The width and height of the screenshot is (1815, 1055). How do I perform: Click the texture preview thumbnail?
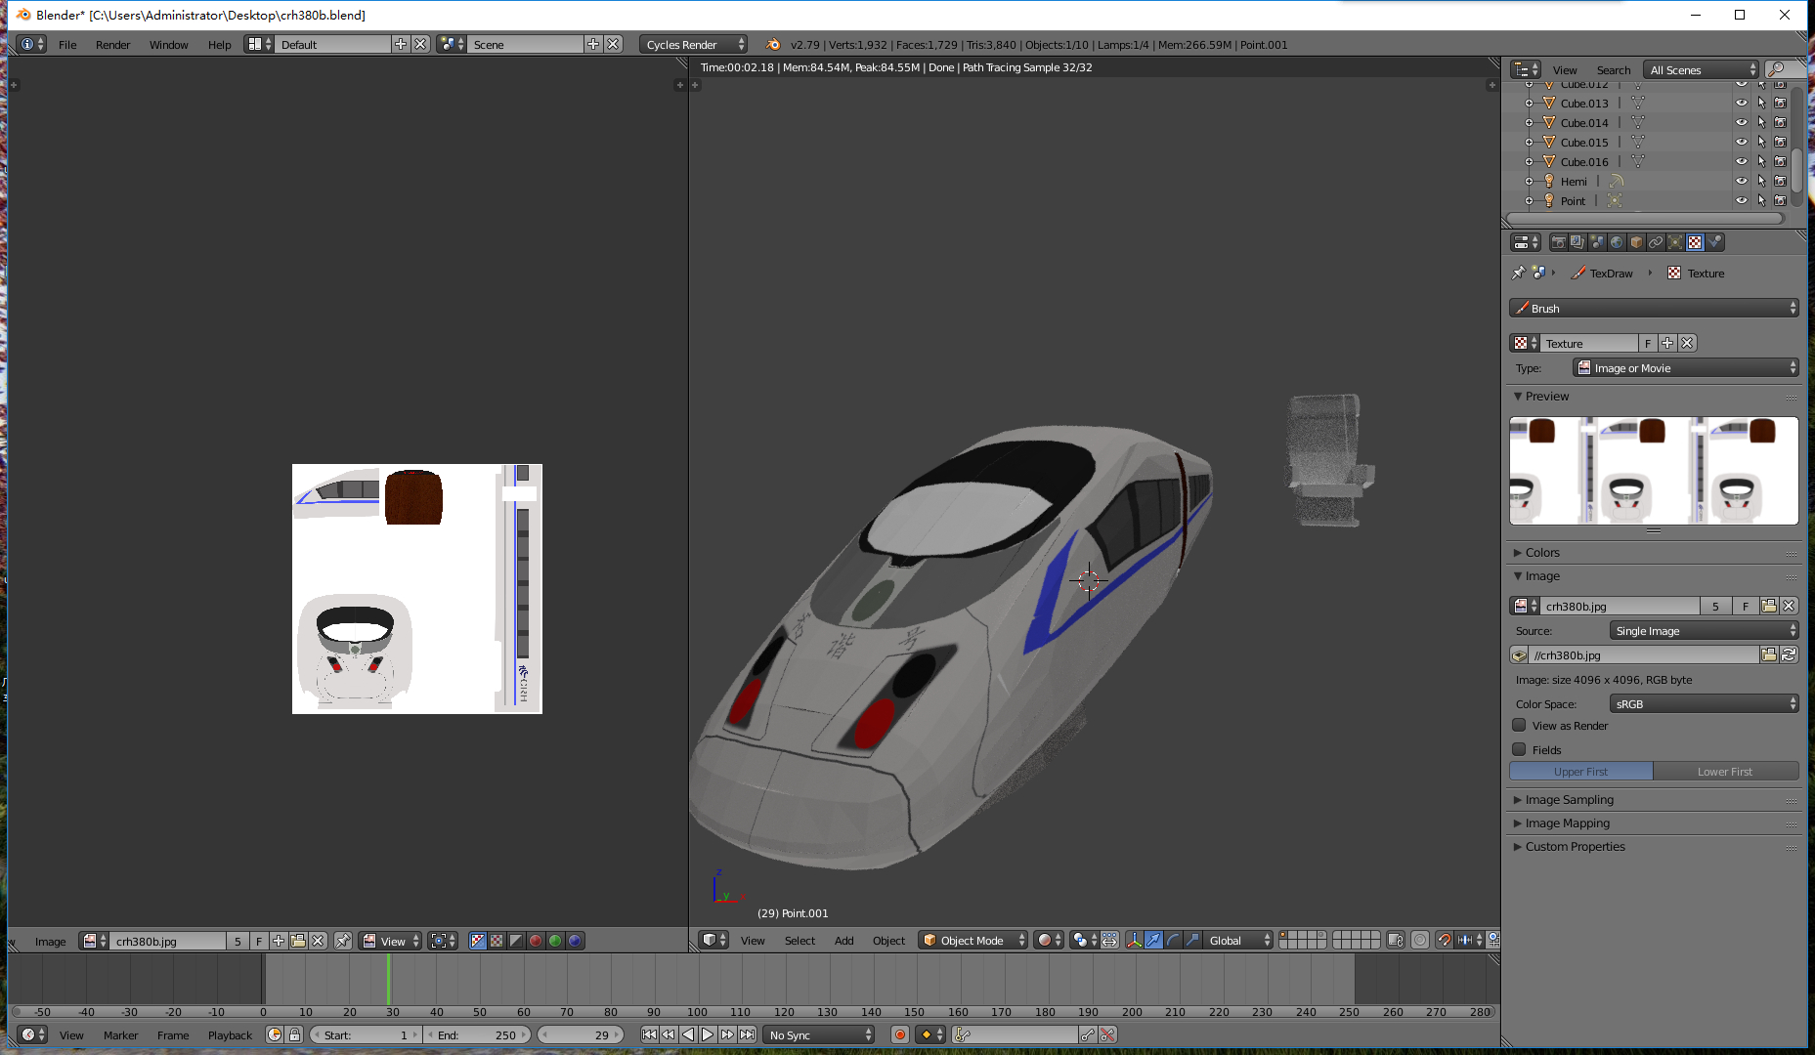[x=1653, y=470]
